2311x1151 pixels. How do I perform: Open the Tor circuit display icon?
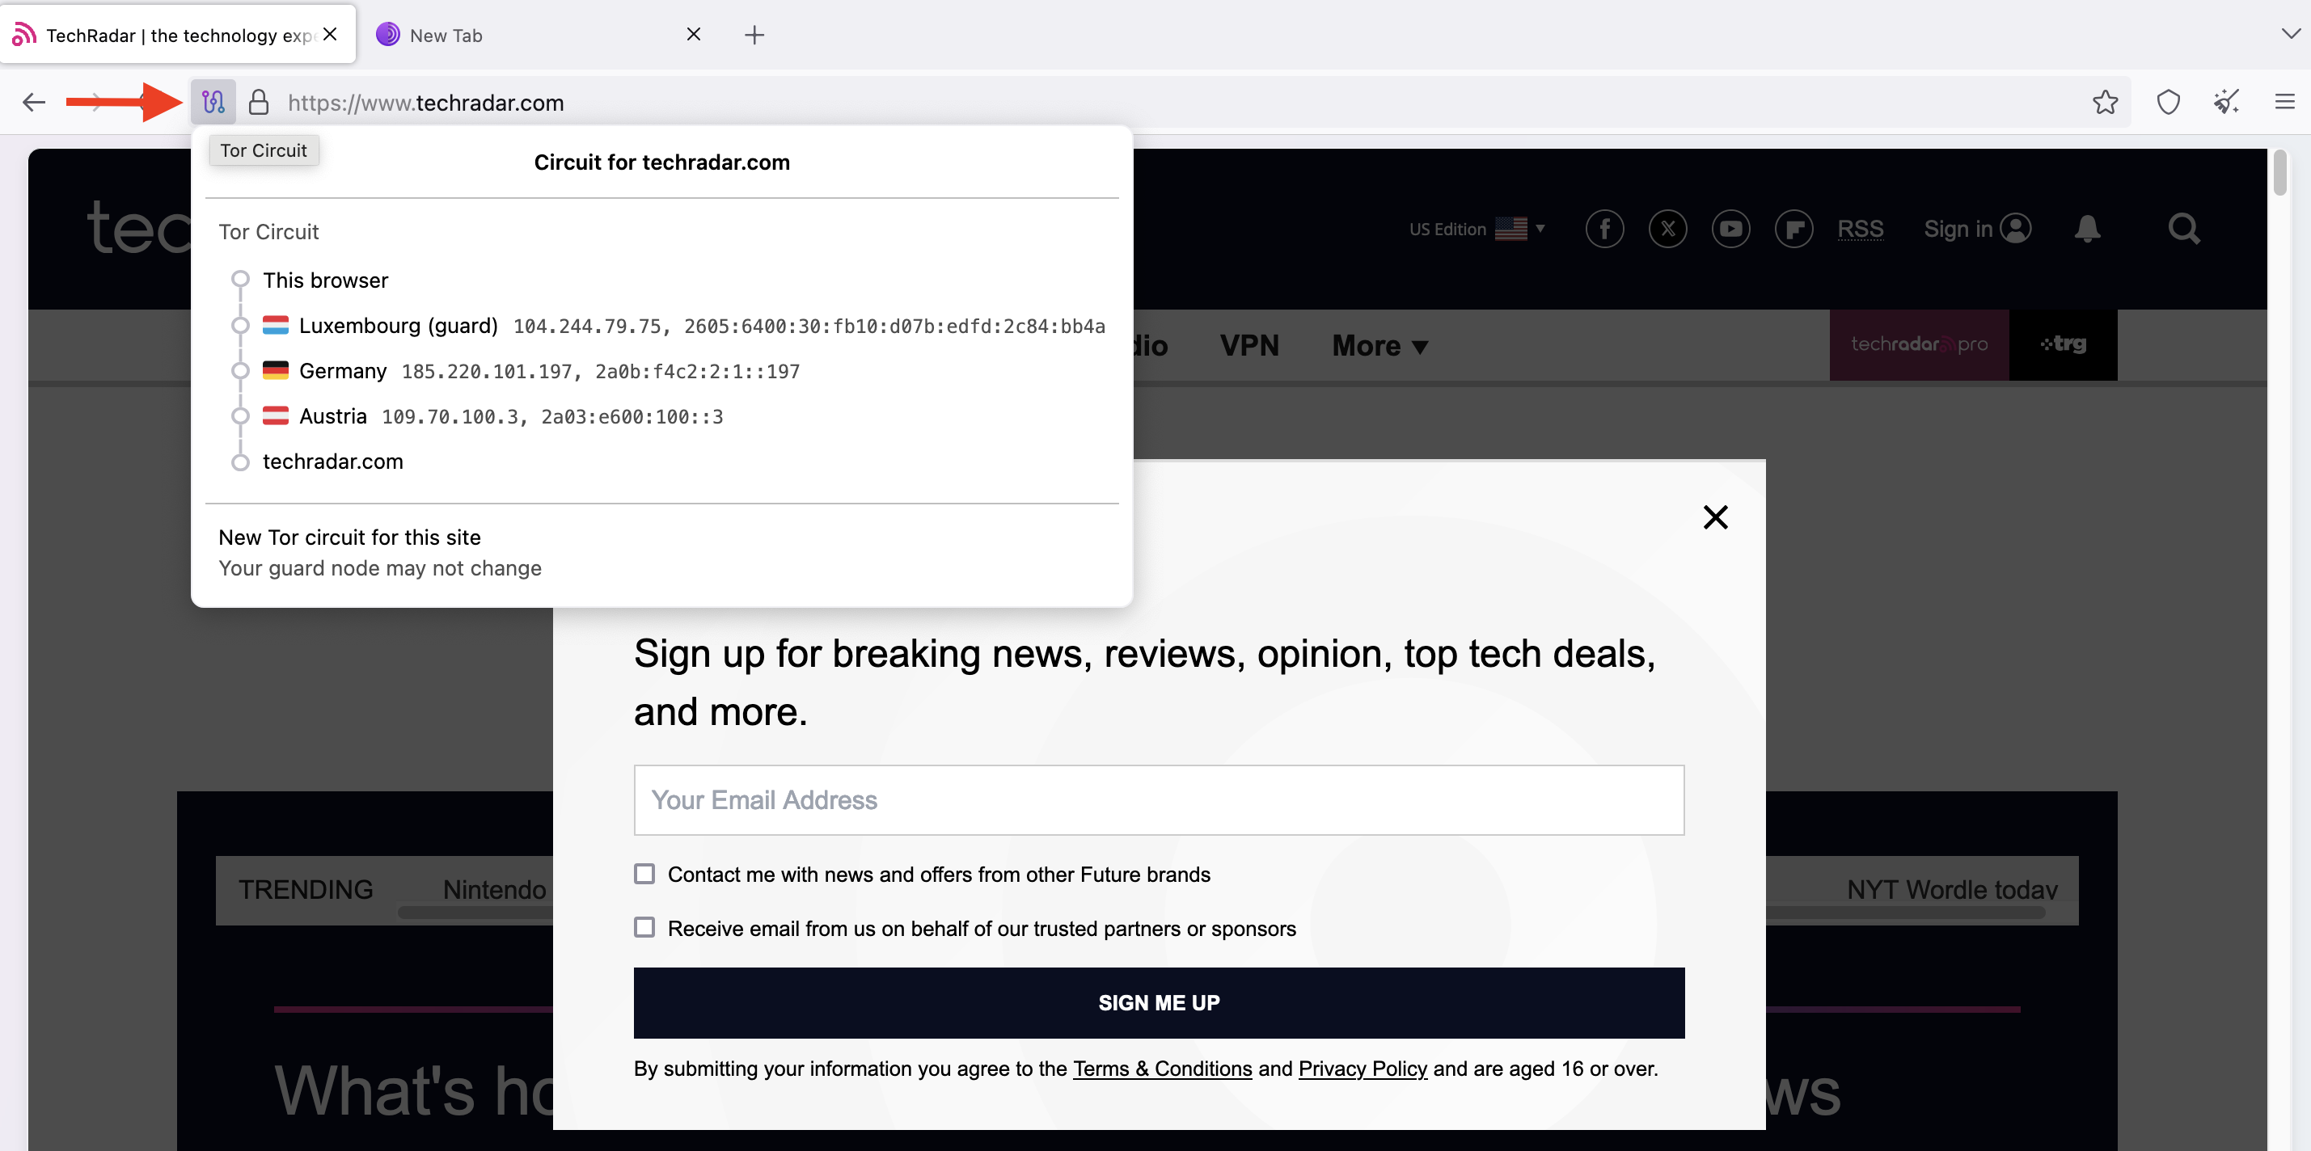tap(213, 103)
